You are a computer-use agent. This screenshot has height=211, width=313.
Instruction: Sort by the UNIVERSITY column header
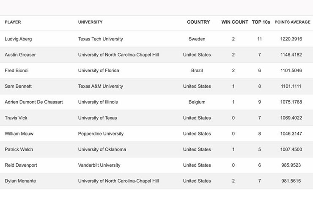click(90, 22)
